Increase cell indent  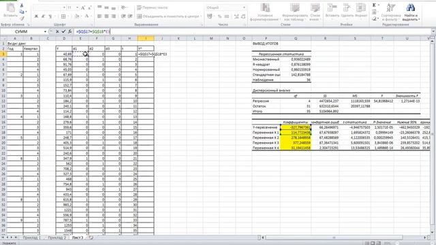[x=130, y=16]
